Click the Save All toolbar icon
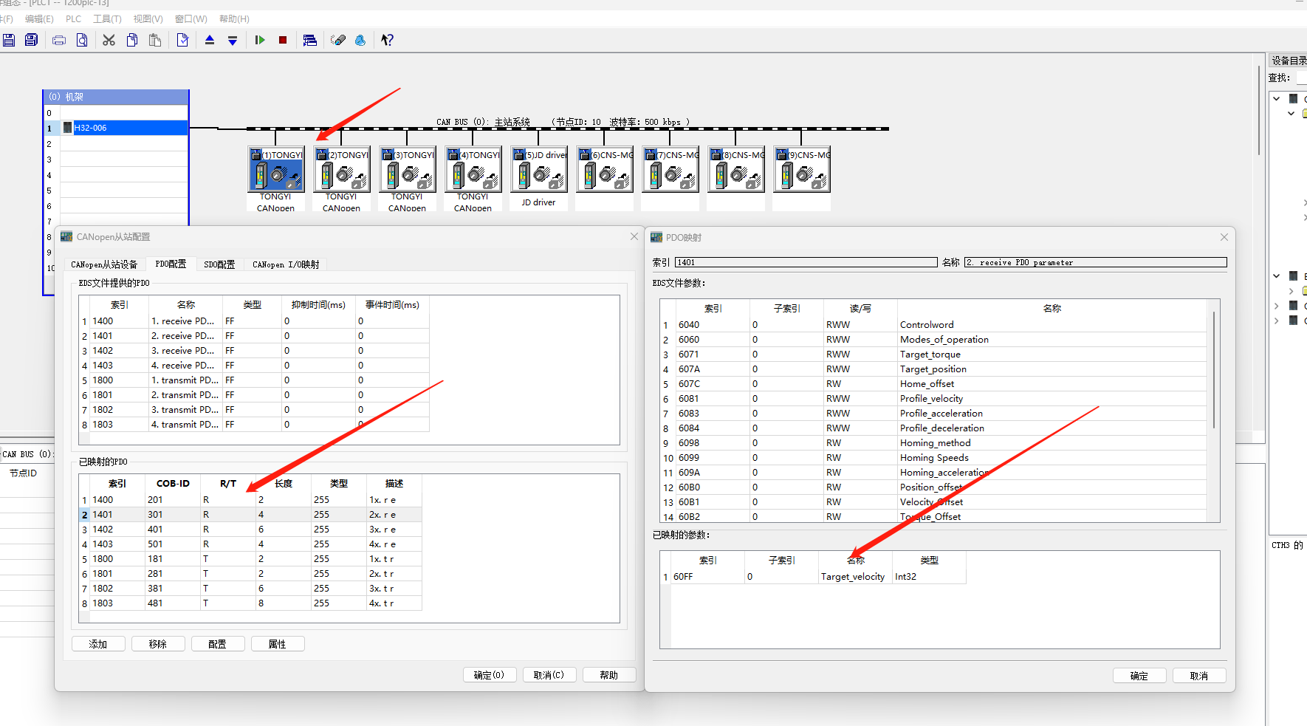The image size is (1307, 726). tap(31, 40)
